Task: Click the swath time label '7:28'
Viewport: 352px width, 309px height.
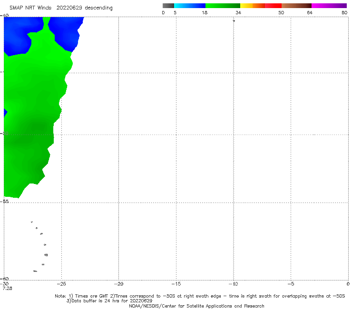Action: tap(8, 289)
